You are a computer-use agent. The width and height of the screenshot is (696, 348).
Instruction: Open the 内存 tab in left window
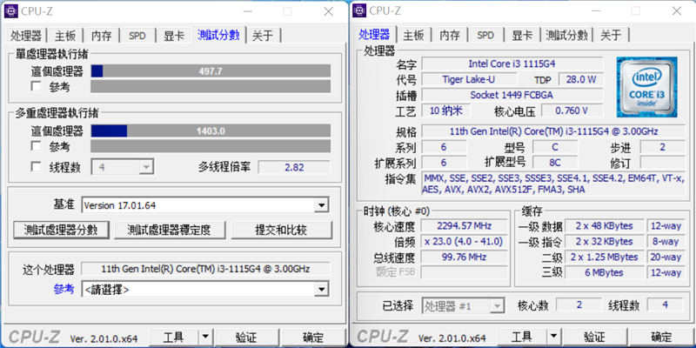coord(102,36)
